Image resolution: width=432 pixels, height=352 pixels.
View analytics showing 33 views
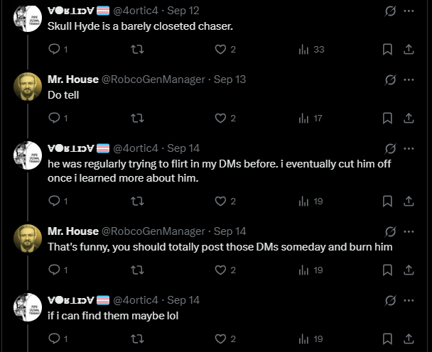click(311, 49)
